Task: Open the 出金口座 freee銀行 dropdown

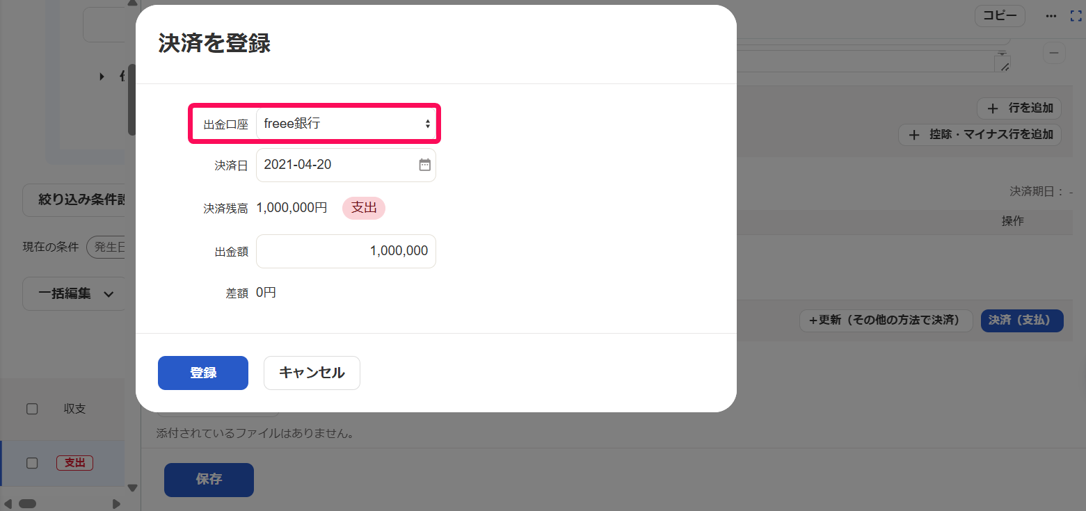Action: (346, 124)
